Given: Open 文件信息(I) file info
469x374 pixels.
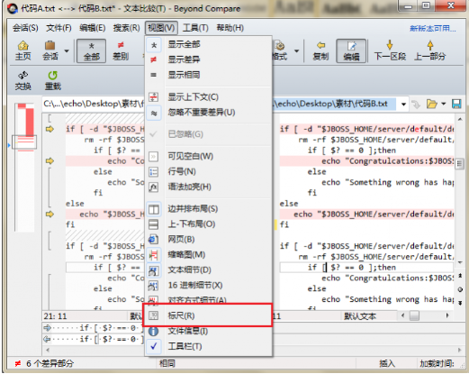Looking at the screenshot, I should coord(208,331).
